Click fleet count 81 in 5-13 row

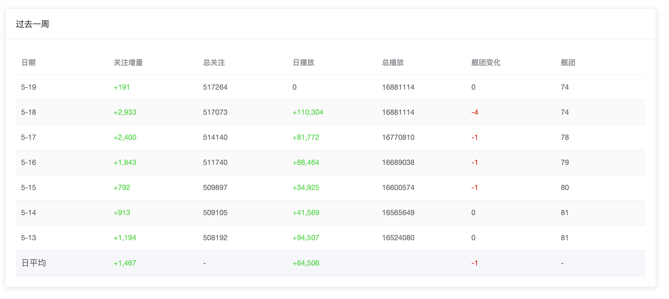(565, 238)
